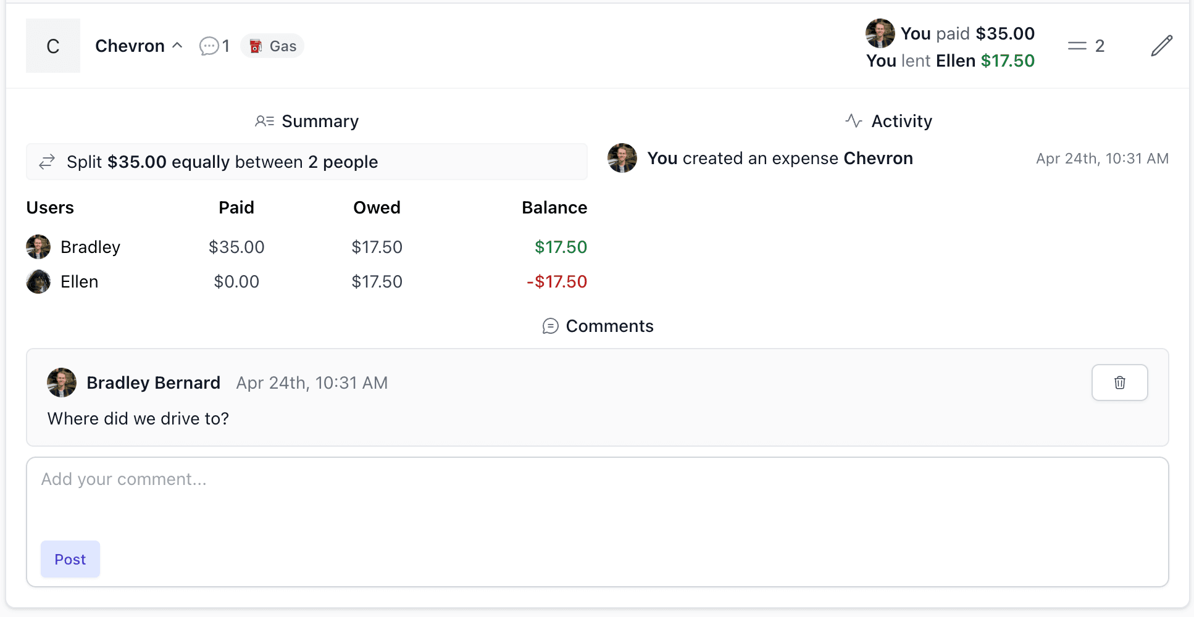The width and height of the screenshot is (1194, 617).
Task: Click the avatar beside 'You paid $35.00'
Action: 880,33
